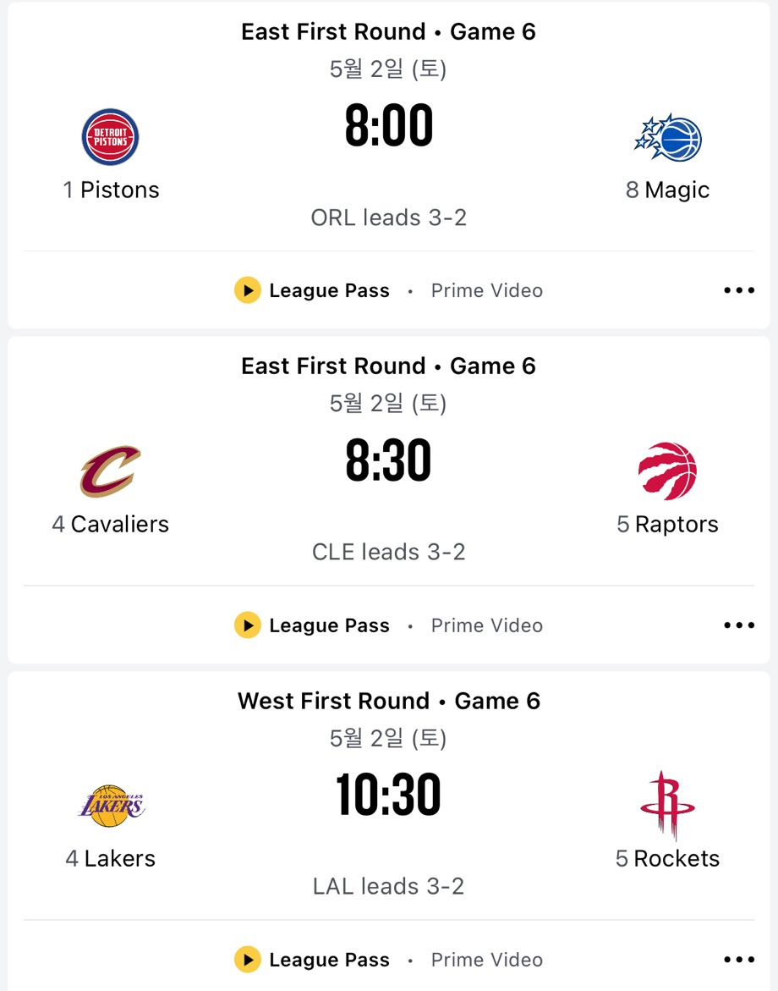
Task: Tap the Cleveland Cavaliers logo
Action: pos(111,471)
